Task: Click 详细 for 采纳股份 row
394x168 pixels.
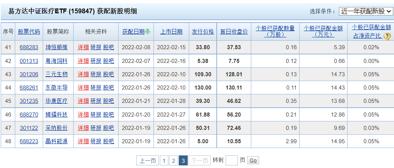Action: 83,128
